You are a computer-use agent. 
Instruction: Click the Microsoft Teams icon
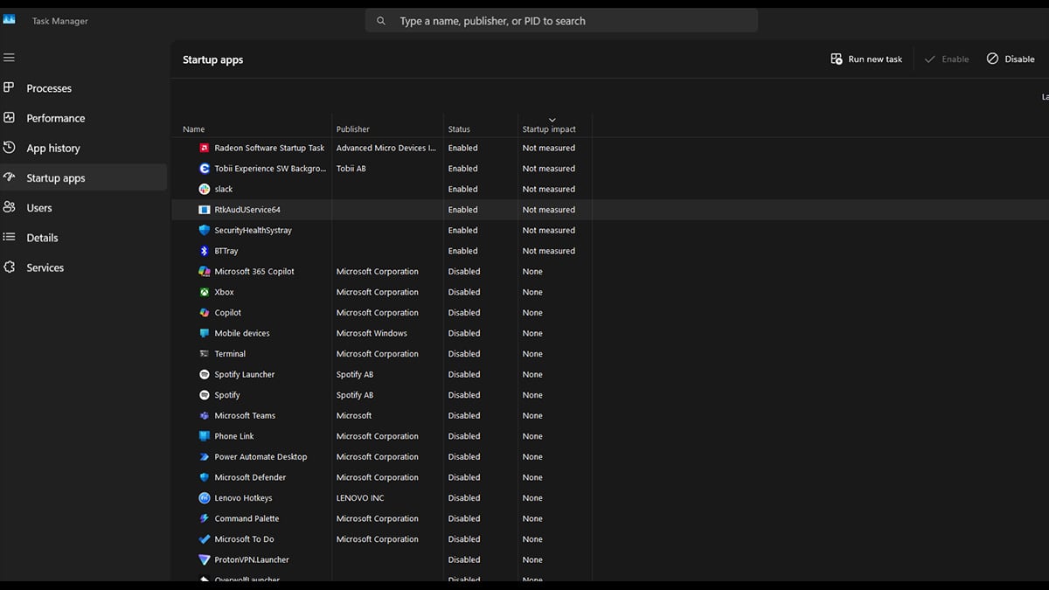tap(205, 415)
